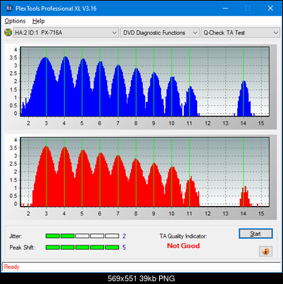This screenshot has width=283, height=284.
Task: Click the disc icon beside drive selector
Action: [8, 32]
